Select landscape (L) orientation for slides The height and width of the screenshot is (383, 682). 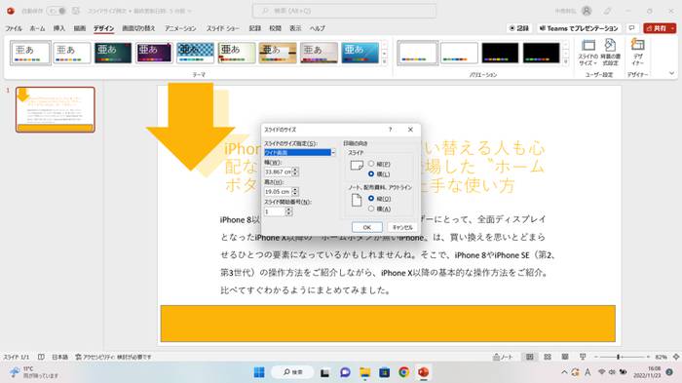(371, 173)
